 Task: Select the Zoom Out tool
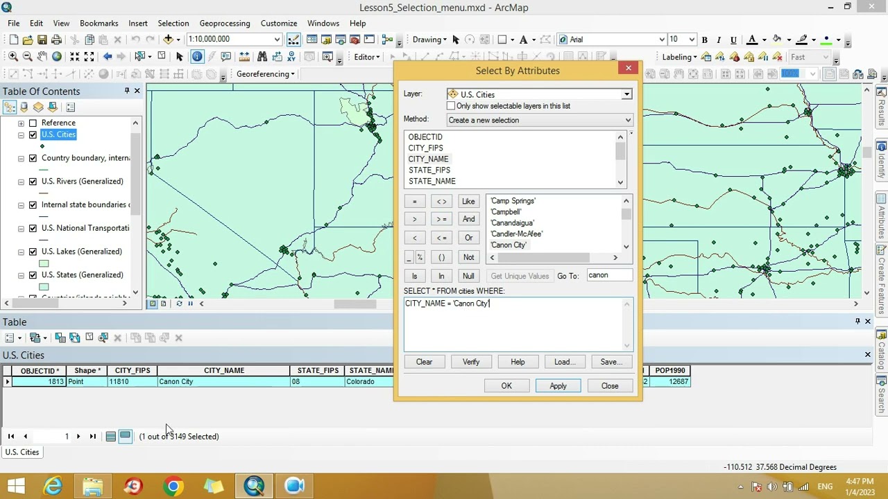pos(27,57)
